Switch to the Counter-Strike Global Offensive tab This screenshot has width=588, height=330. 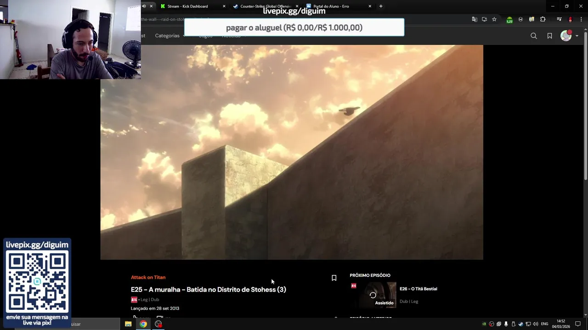point(266,6)
